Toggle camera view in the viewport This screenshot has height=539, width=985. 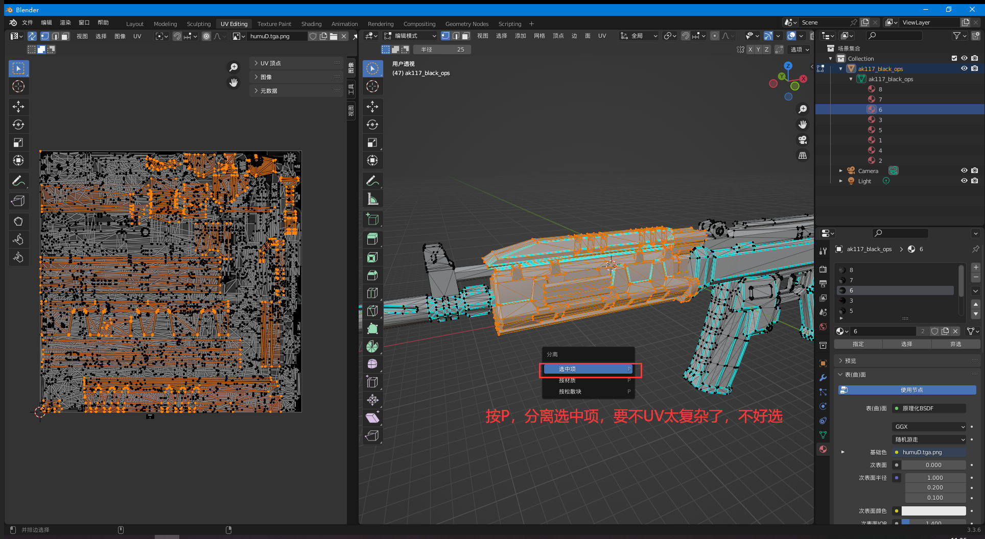coord(803,140)
